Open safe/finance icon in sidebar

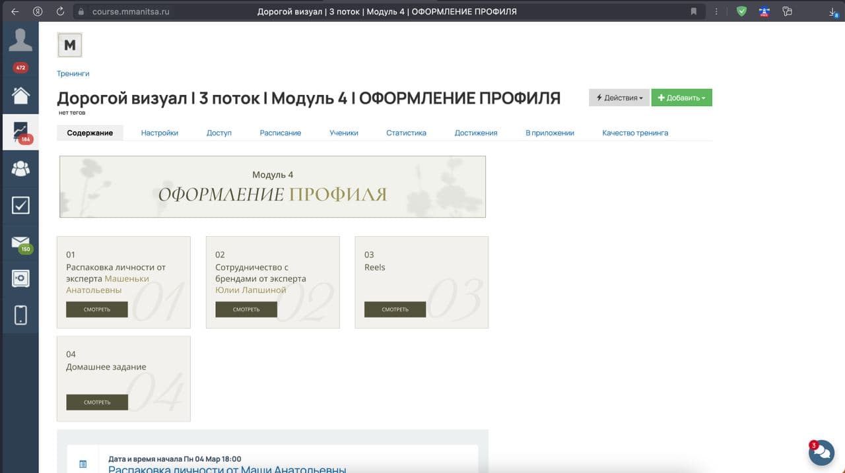click(x=20, y=278)
